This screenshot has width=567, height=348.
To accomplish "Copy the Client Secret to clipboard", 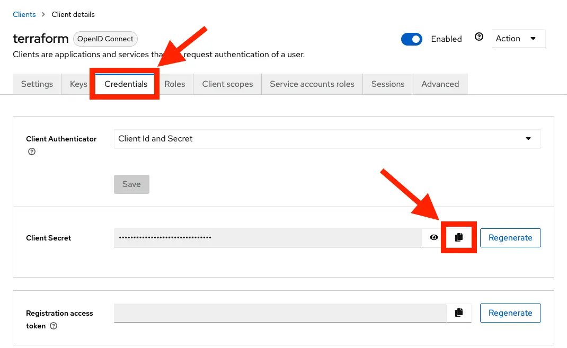I will [458, 237].
